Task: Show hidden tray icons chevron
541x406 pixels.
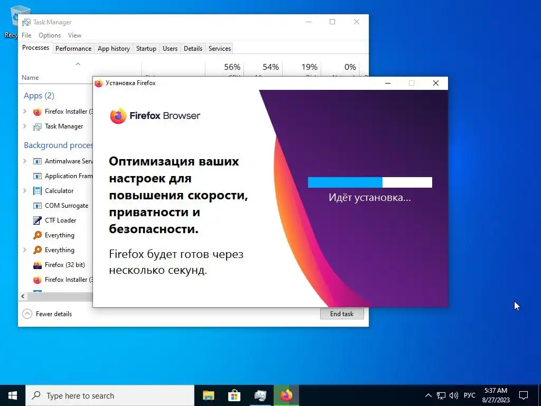Action: click(x=428, y=395)
